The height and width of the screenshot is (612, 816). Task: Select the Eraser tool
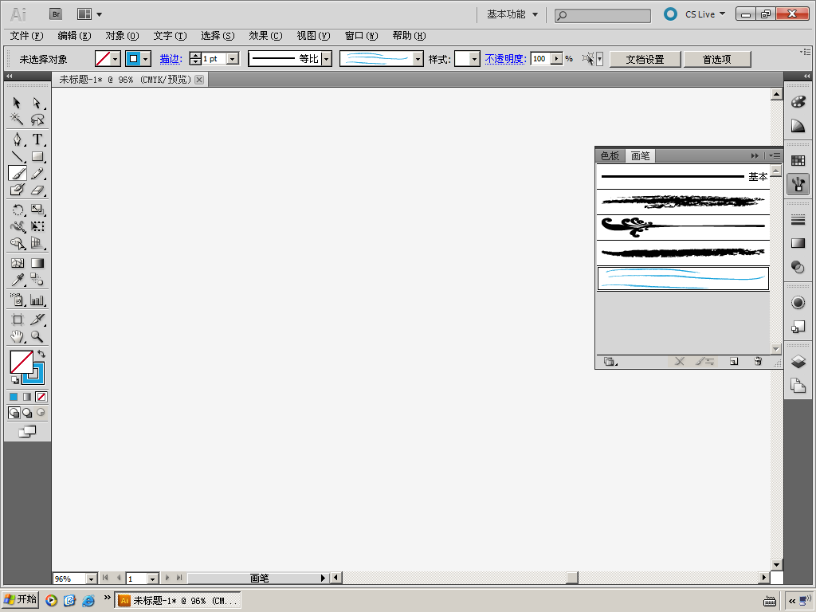coord(37,190)
